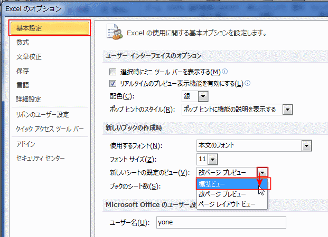
Task: Expand ポップ ヒントのスタイル dropdown
Action: pyautogui.click(x=288, y=110)
